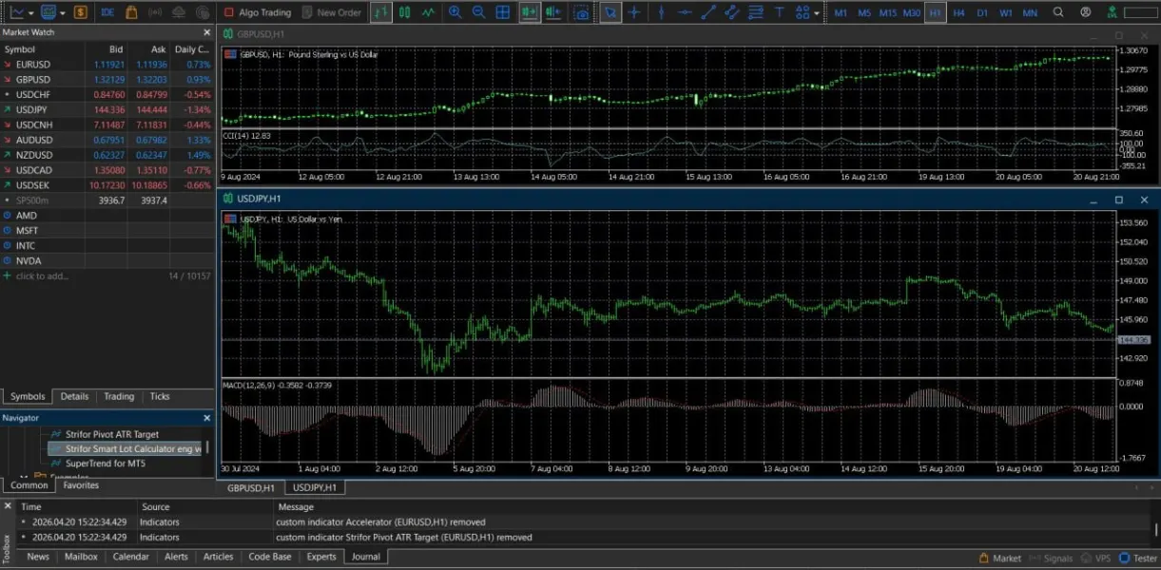Click the New Order button
1161x570 pixels.
click(332, 12)
